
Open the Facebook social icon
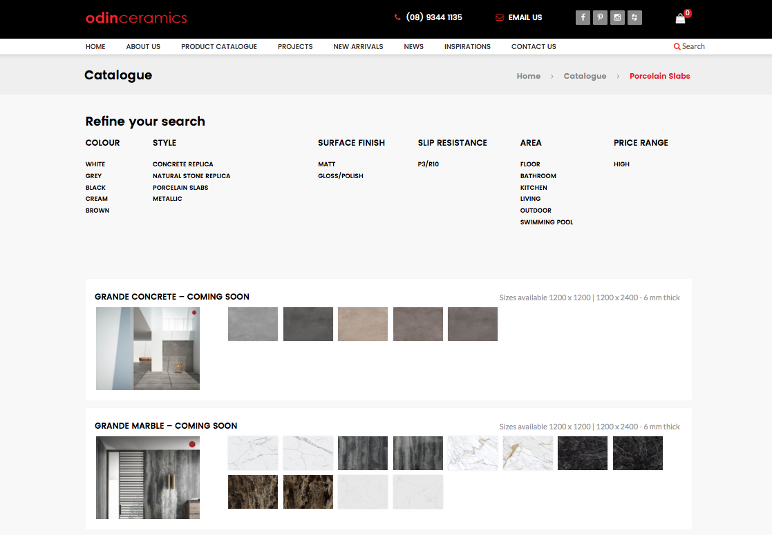point(583,18)
